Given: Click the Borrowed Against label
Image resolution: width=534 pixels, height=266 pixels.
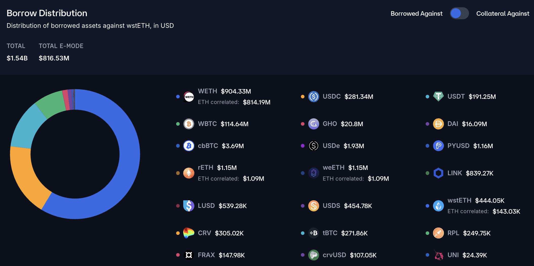Looking at the screenshot, I should pos(416,13).
